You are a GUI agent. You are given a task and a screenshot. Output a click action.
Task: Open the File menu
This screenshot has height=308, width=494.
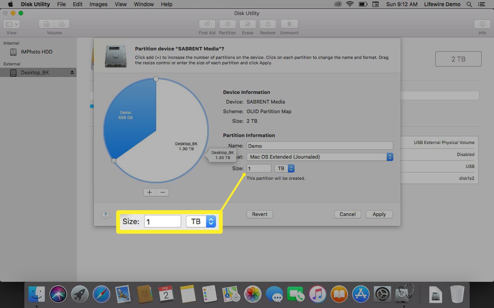pos(61,4)
